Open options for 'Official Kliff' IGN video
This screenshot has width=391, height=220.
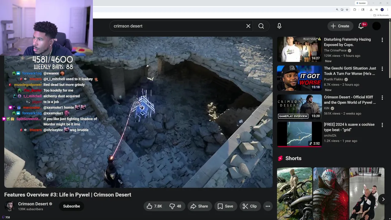[382, 98]
